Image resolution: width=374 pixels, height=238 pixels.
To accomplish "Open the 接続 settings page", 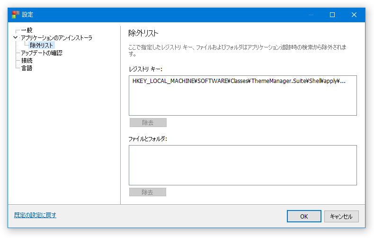I will (x=27, y=61).
